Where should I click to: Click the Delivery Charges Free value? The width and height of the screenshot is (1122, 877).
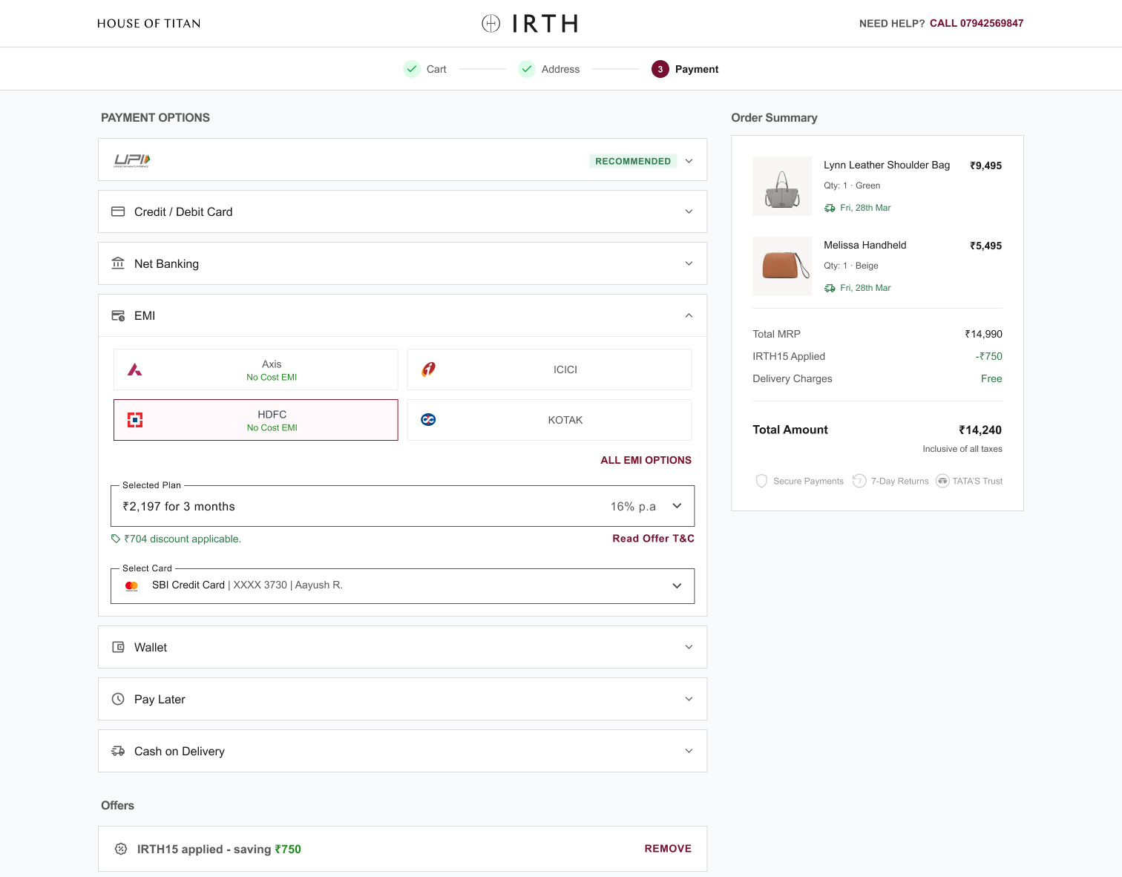pos(991,378)
